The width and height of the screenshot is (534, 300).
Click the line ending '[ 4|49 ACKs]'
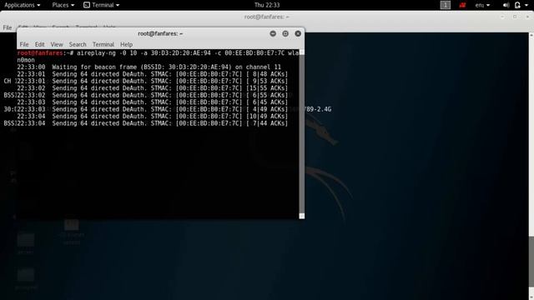pos(152,109)
